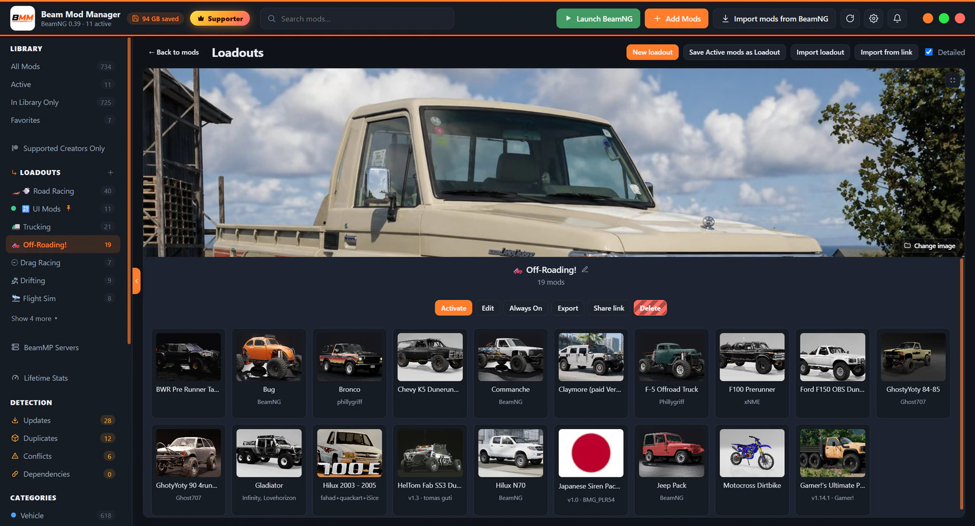Open the Drifting loadout
Image resolution: width=975 pixels, height=526 pixels.
tap(63, 280)
